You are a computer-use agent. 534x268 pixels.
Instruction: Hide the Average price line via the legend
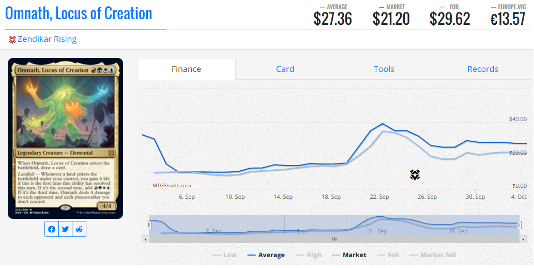[x=266, y=255]
